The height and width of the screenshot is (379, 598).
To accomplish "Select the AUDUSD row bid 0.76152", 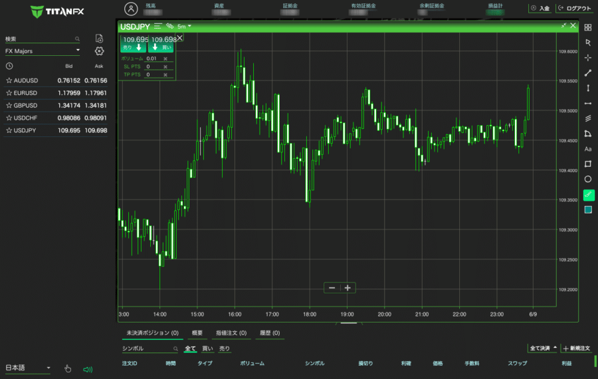I will (68, 80).
